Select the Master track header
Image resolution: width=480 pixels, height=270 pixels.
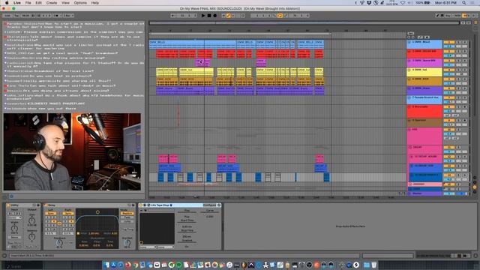(424, 193)
